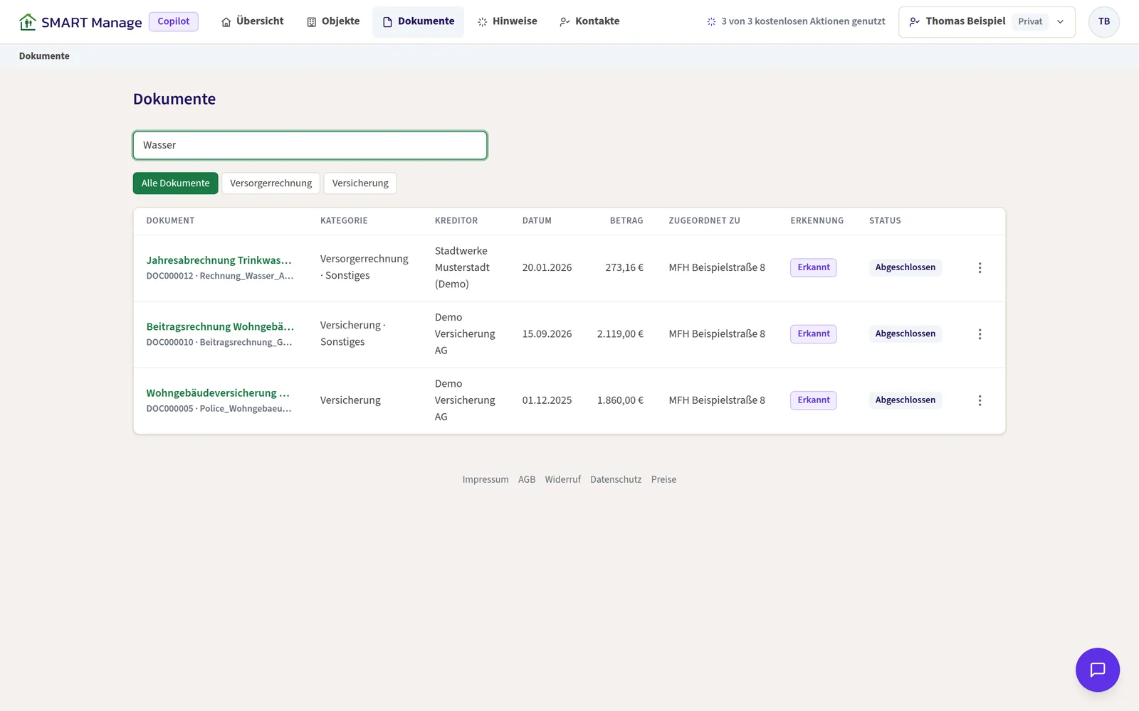Open the Copilot badge
Viewport: 1139px width, 711px height.
coord(174,21)
